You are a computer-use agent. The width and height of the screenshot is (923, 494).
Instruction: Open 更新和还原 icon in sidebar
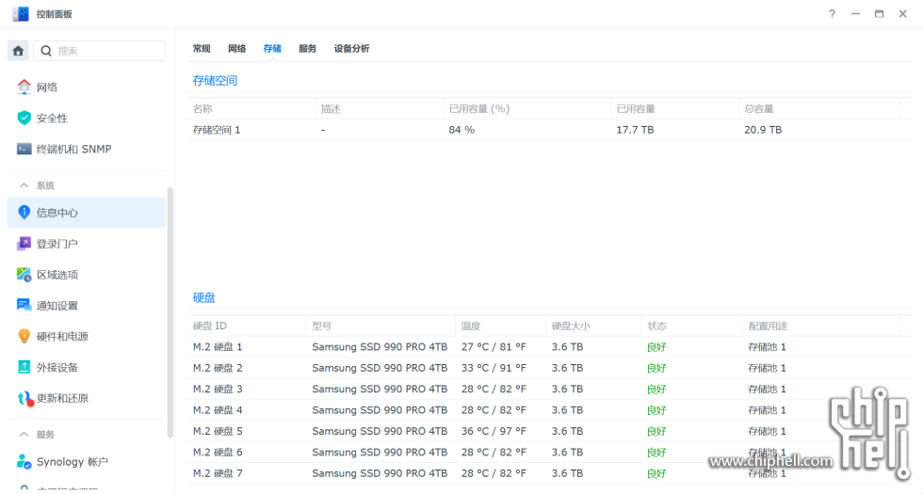24,399
